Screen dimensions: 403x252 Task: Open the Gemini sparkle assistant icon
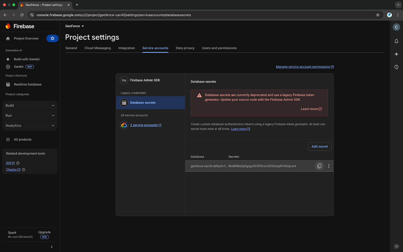(396, 54)
